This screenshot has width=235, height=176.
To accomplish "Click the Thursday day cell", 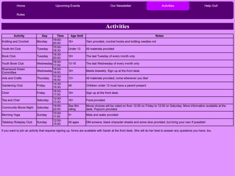I will pos(45,78).
